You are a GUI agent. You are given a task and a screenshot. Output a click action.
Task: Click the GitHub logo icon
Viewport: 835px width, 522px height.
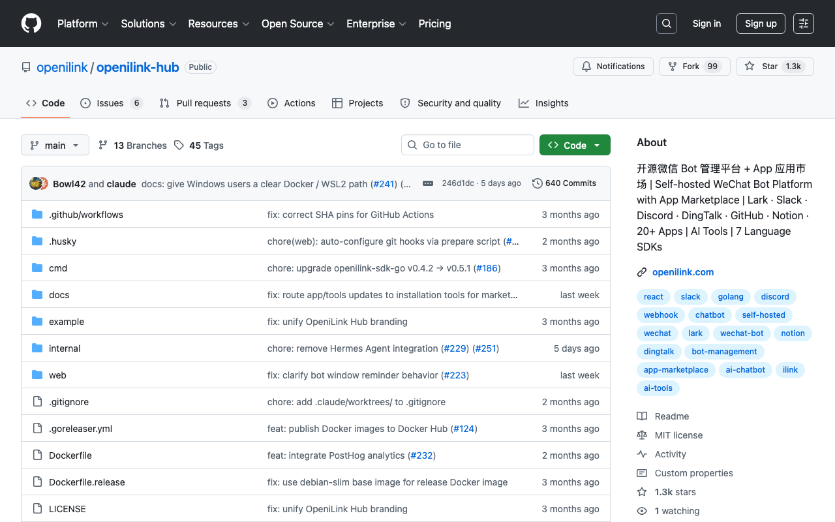pos(31,23)
